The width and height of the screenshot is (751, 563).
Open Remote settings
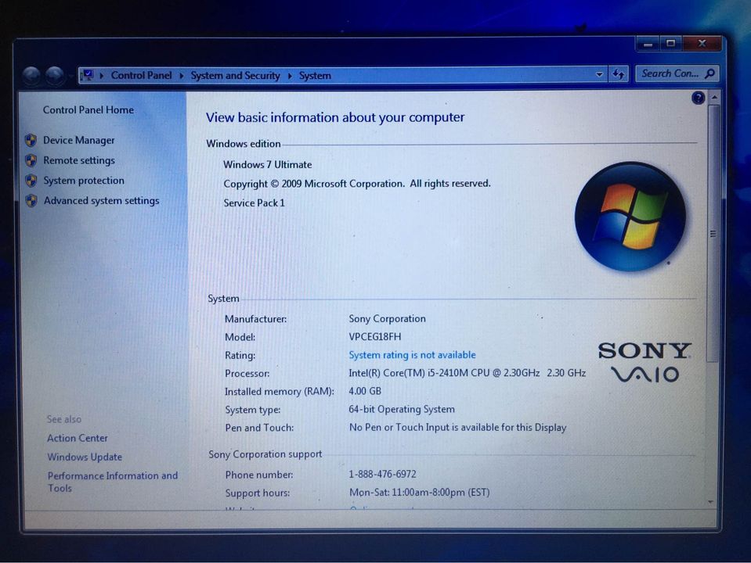79,160
